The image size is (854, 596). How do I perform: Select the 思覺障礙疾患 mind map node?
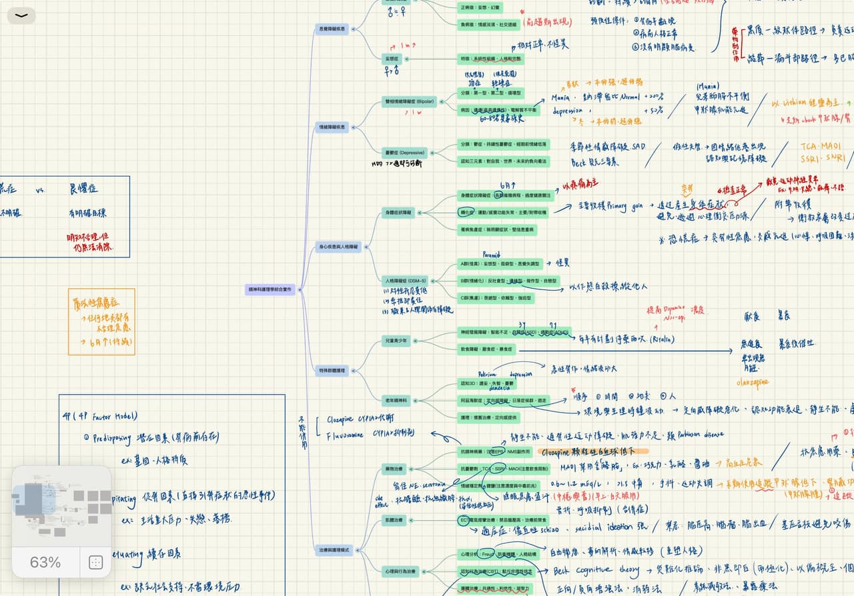click(x=332, y=29)
